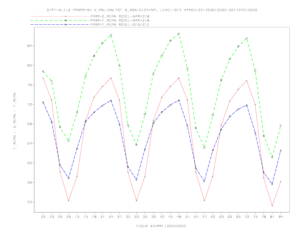Viewport: 306px width, 236px height.
Task: Click y-axis tick label 64
Action: [x=29, y=143]
